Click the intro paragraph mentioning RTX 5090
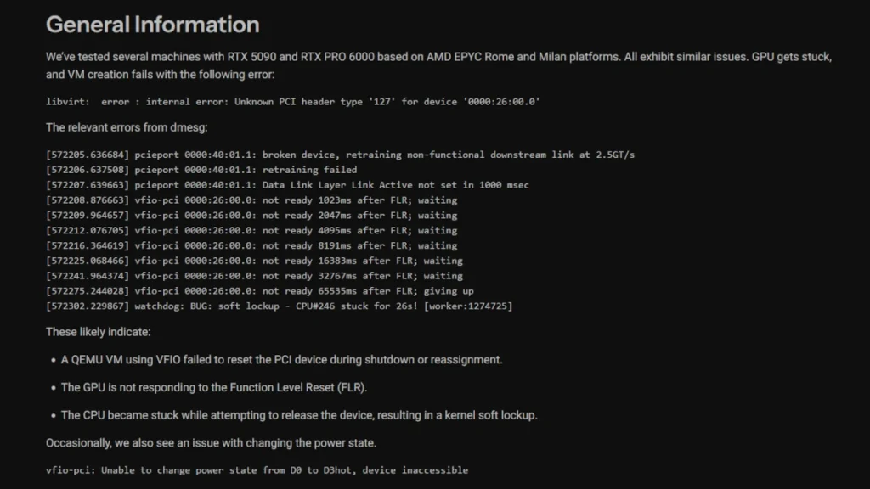Screen dimensions: 870x489 click(x=438, y=65)
